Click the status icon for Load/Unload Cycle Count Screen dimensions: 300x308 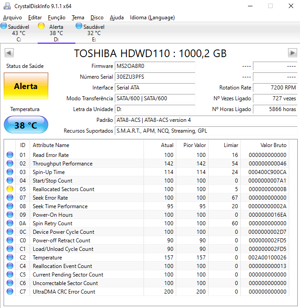10,249
